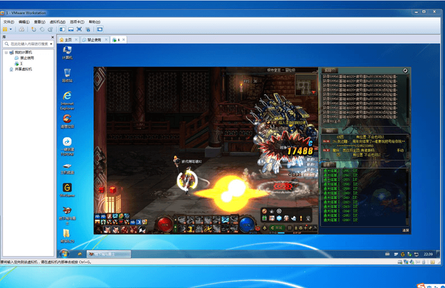Screen dimensions: 445x288
Task: Click the unity mode toolbar icon
Action: (88, 29)
